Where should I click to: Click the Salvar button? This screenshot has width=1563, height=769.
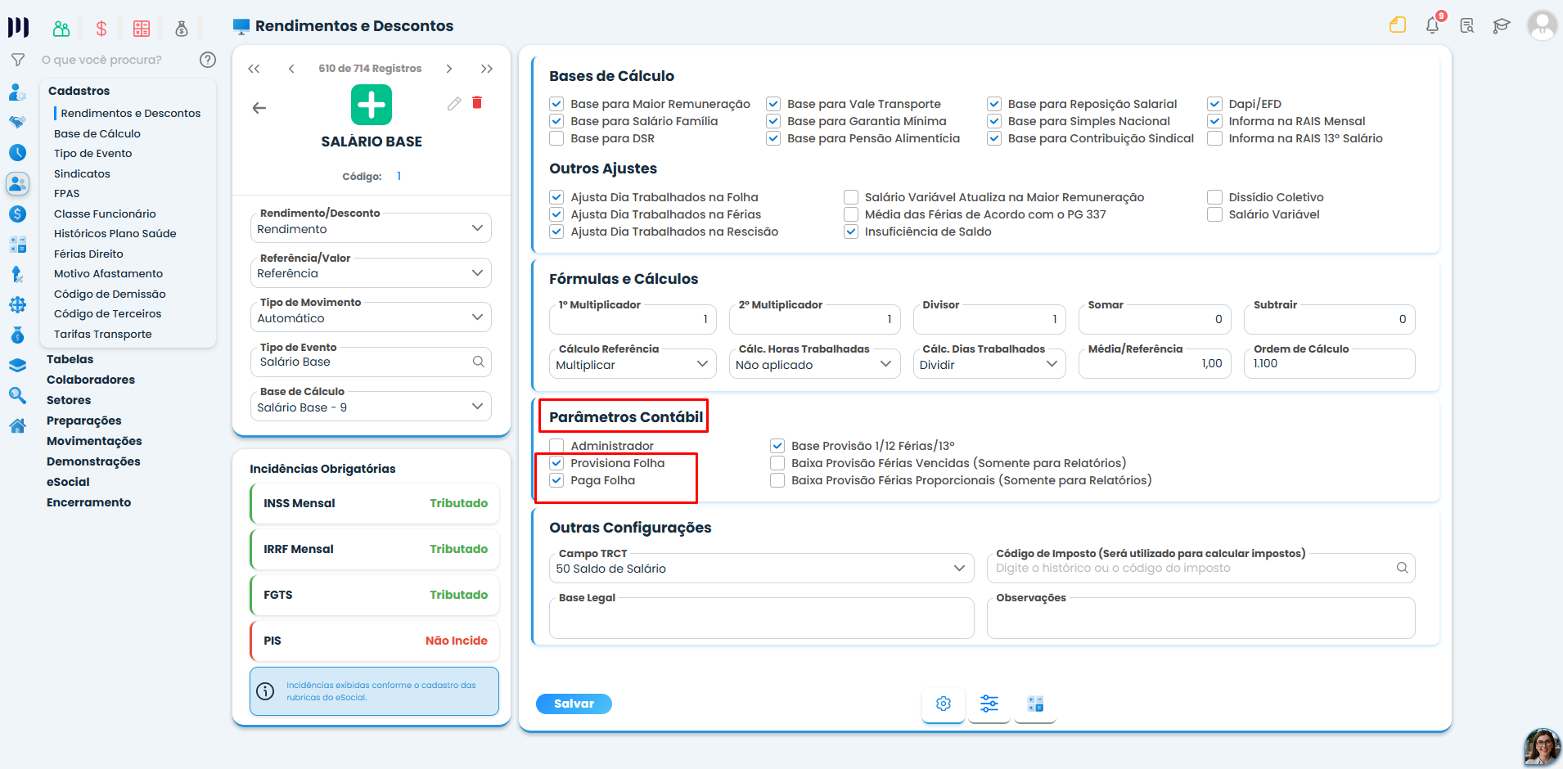[x=574, y=704]
